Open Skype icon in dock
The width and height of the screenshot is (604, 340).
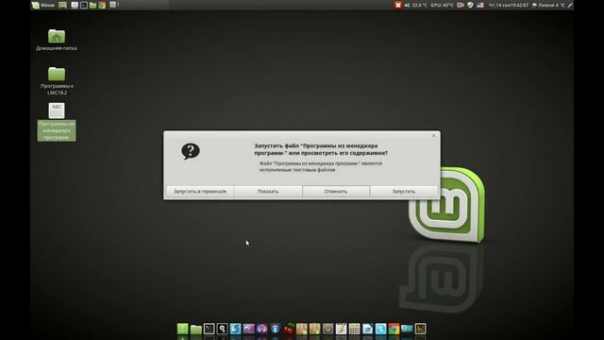point(380,329)
